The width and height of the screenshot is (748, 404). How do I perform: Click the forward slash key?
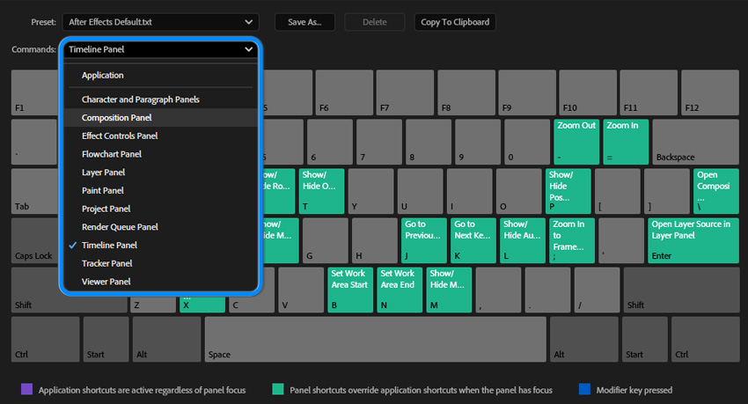(597, 290)
